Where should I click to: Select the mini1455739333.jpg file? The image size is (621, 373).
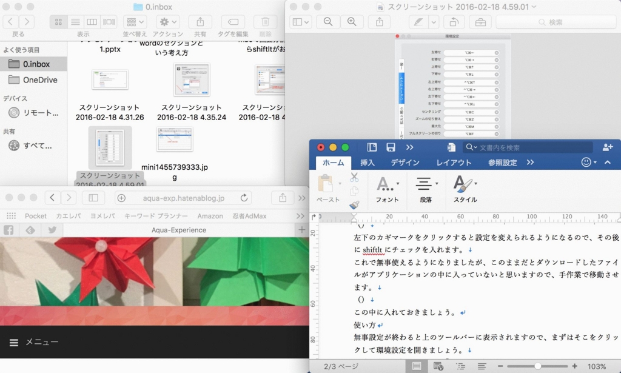click(x=175, y=139)
